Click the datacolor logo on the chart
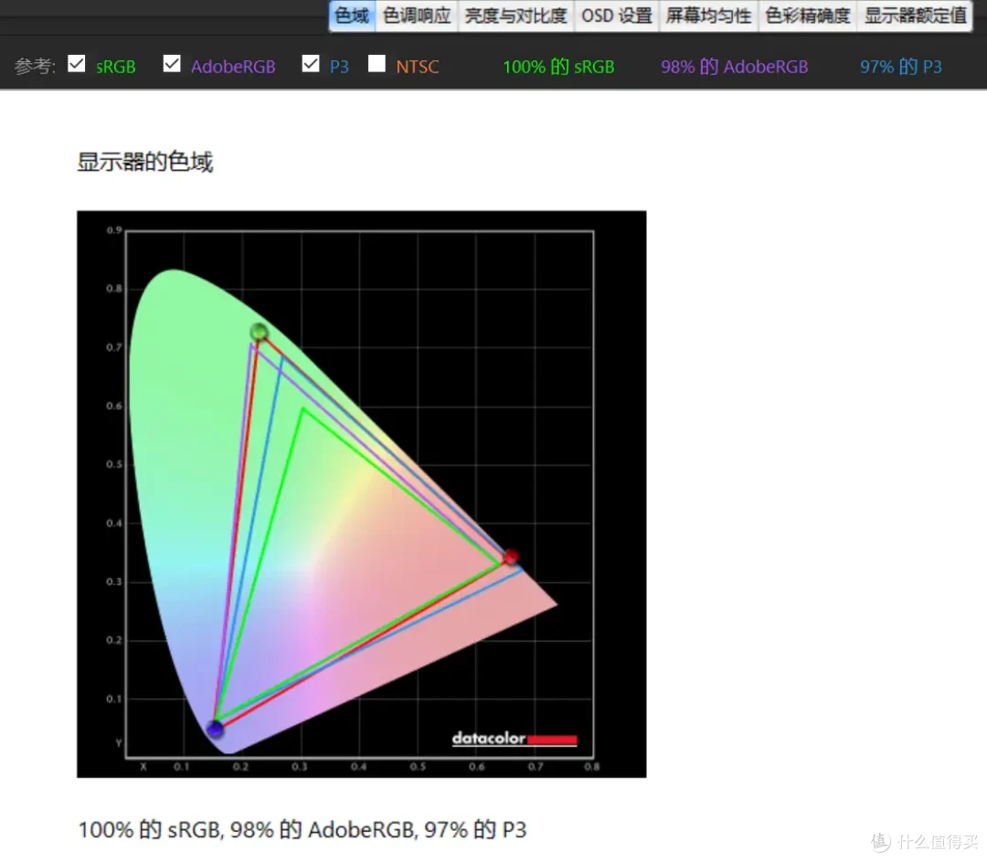The image size is (987, 862). 515,739
